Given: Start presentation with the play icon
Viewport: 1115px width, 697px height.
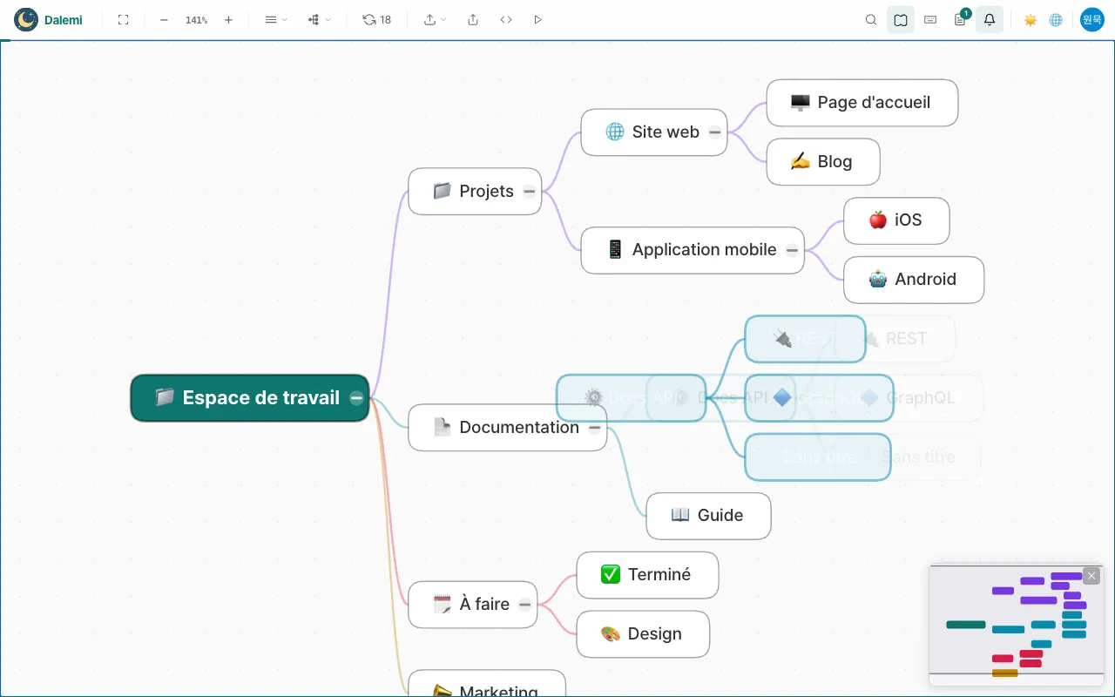Looking at the screenshot, I should click(537, 19).
